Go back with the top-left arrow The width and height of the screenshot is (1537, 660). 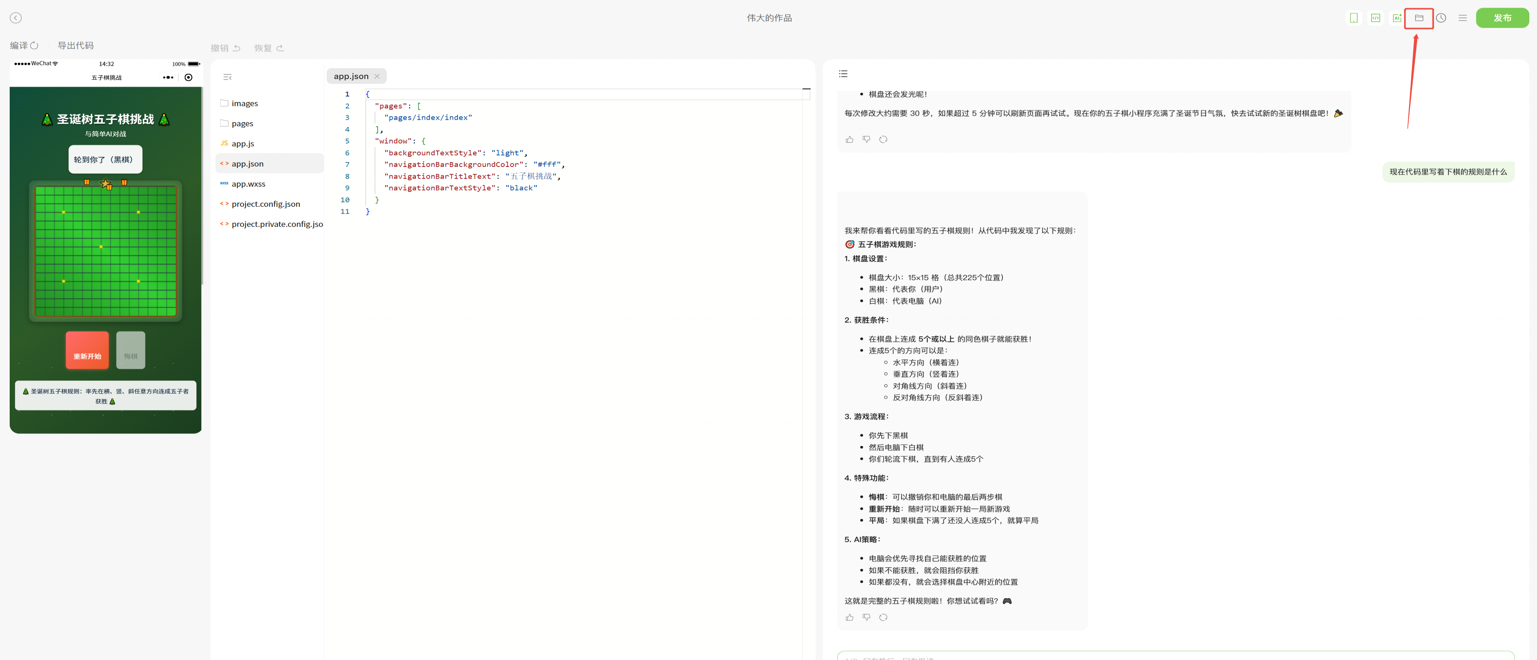coord(16,18)
